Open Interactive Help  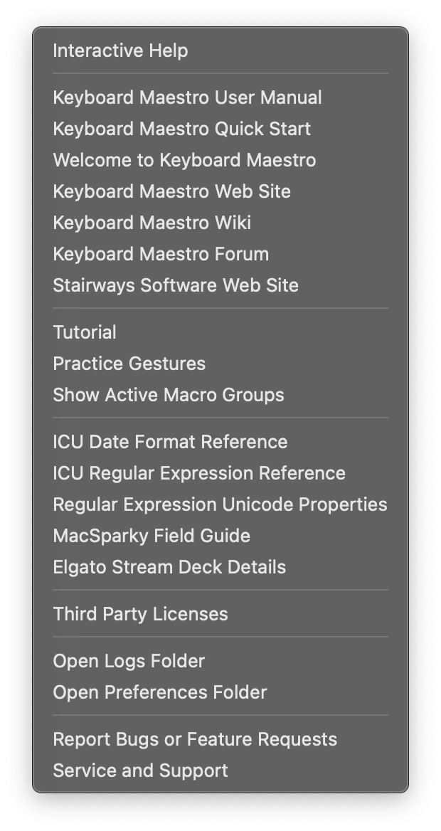120,51
